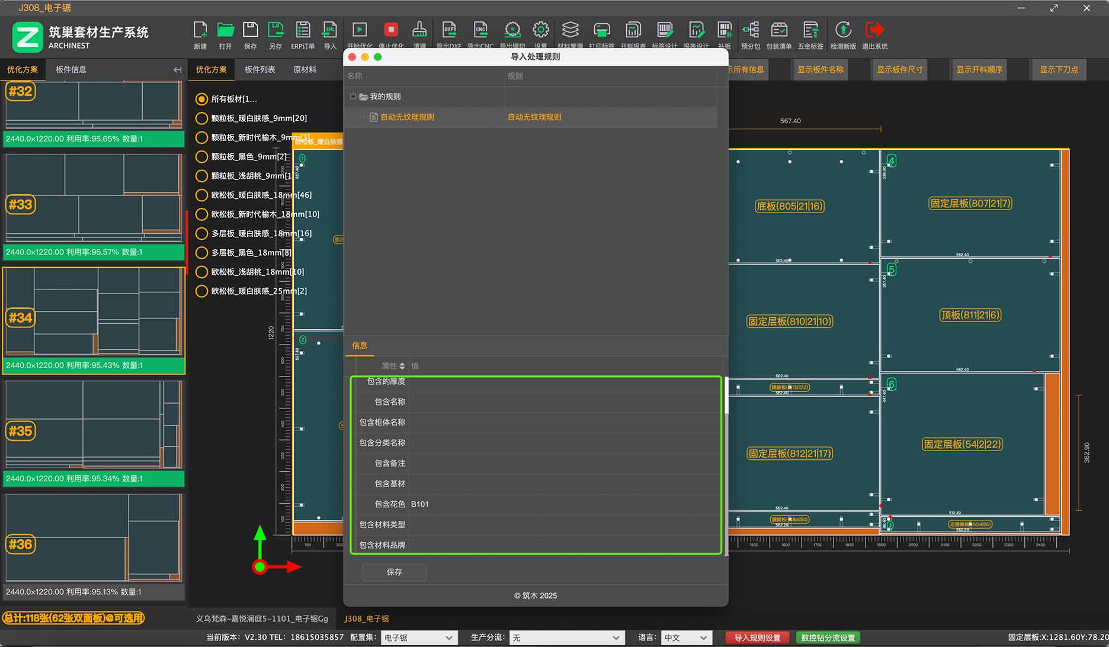This screenshot has width=1109, height=647.
Task: Select 颗粒板_暖白肤感_9mm radio option
Action: [x=201, y=118]
